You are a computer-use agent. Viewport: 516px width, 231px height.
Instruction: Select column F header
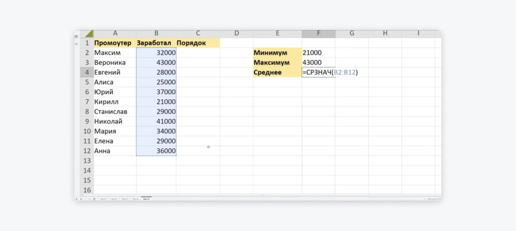pos(318,33)
